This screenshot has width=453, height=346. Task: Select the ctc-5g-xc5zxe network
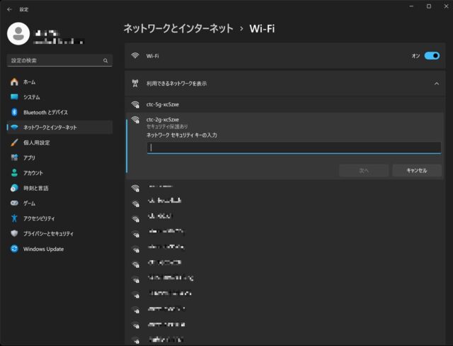click(285, 104)
